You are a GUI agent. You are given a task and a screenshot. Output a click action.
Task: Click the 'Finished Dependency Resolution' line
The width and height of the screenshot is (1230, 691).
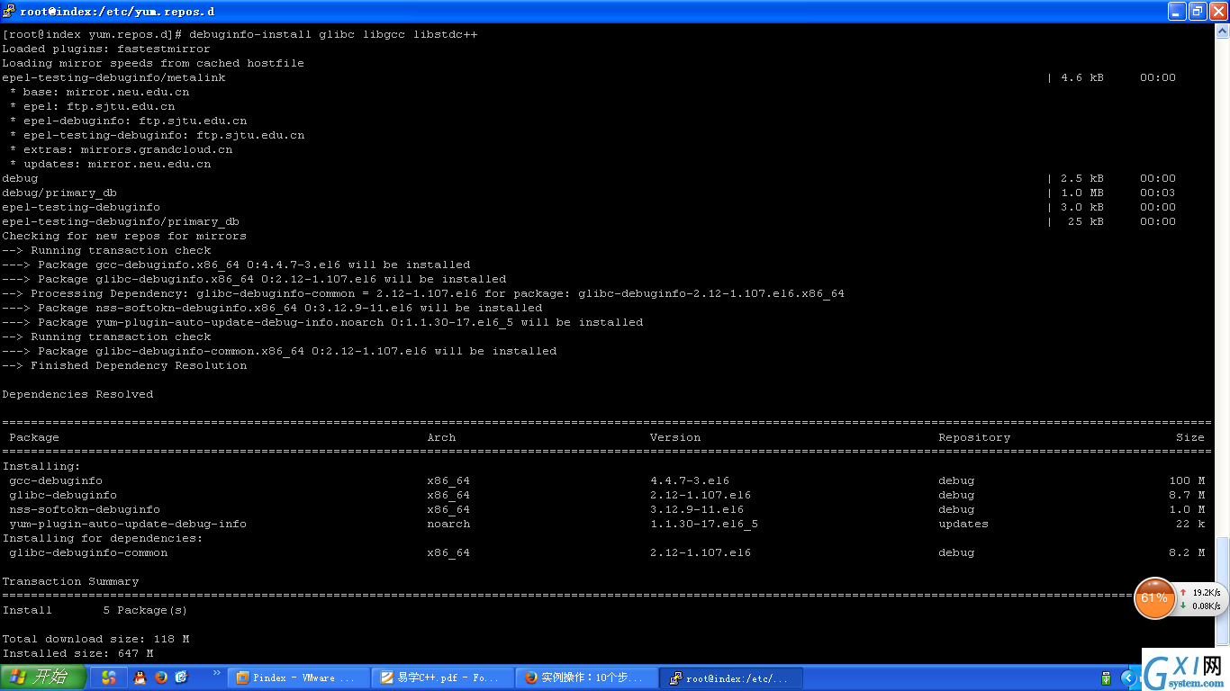click(x=124, y=365)
